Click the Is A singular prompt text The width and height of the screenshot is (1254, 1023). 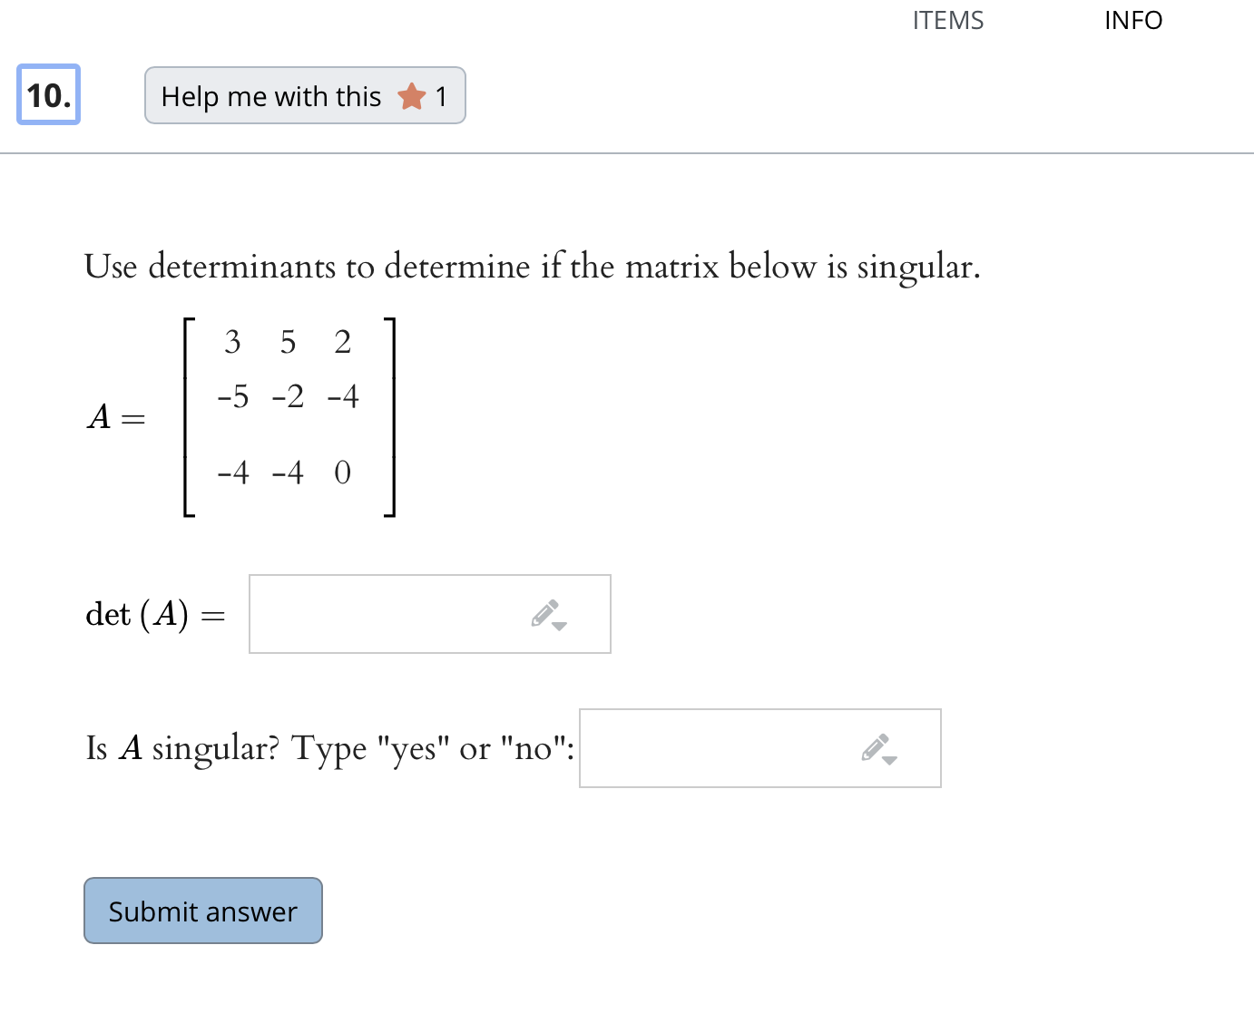tap(330, 749)
